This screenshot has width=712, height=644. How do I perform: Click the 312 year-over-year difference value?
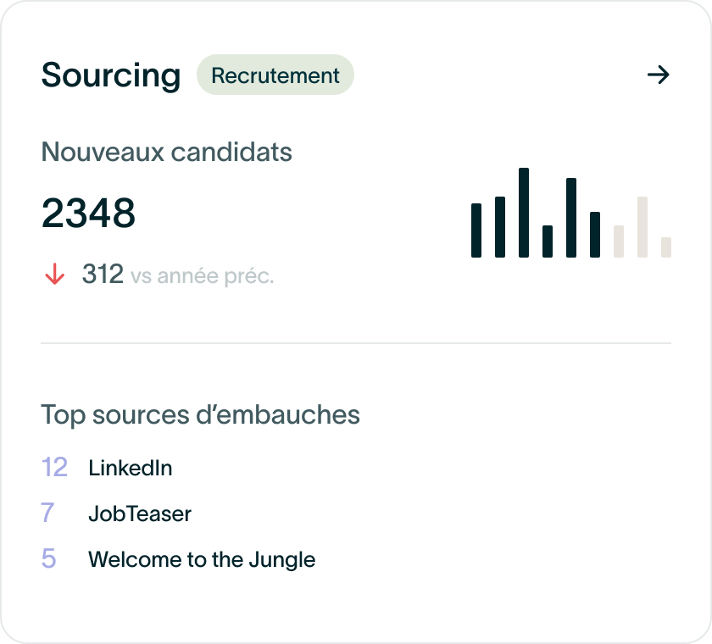click(x=103, y=275)
